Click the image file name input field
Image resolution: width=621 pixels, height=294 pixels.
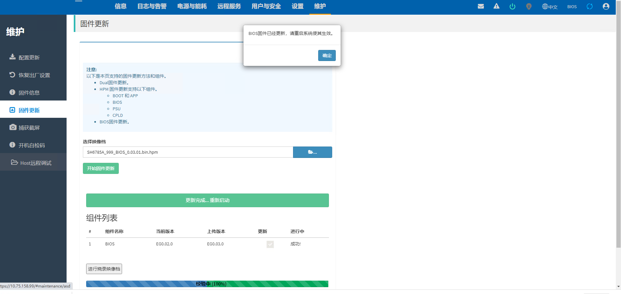click(x=188, y=152)
